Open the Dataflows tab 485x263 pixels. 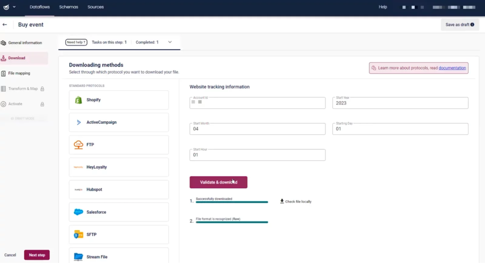[40, 7]
